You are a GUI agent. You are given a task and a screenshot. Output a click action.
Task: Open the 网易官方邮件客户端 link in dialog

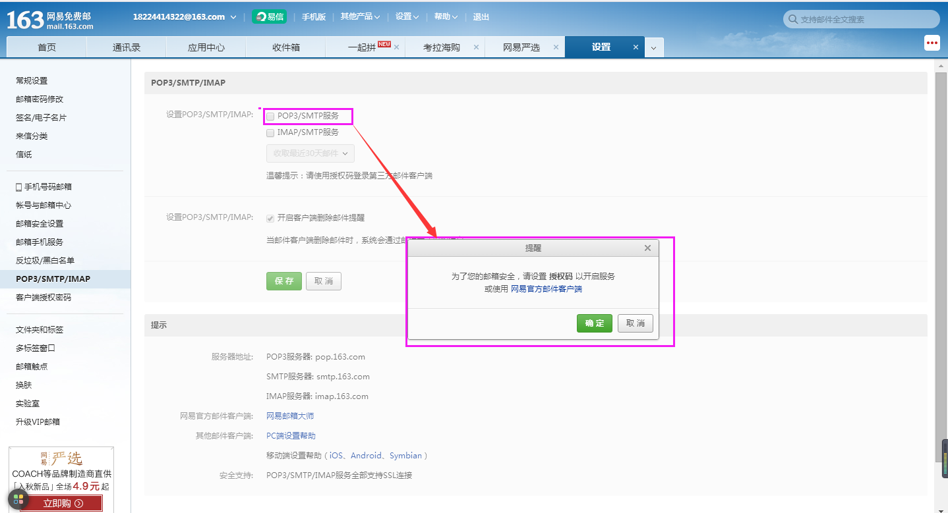click(x=546, y=289)
